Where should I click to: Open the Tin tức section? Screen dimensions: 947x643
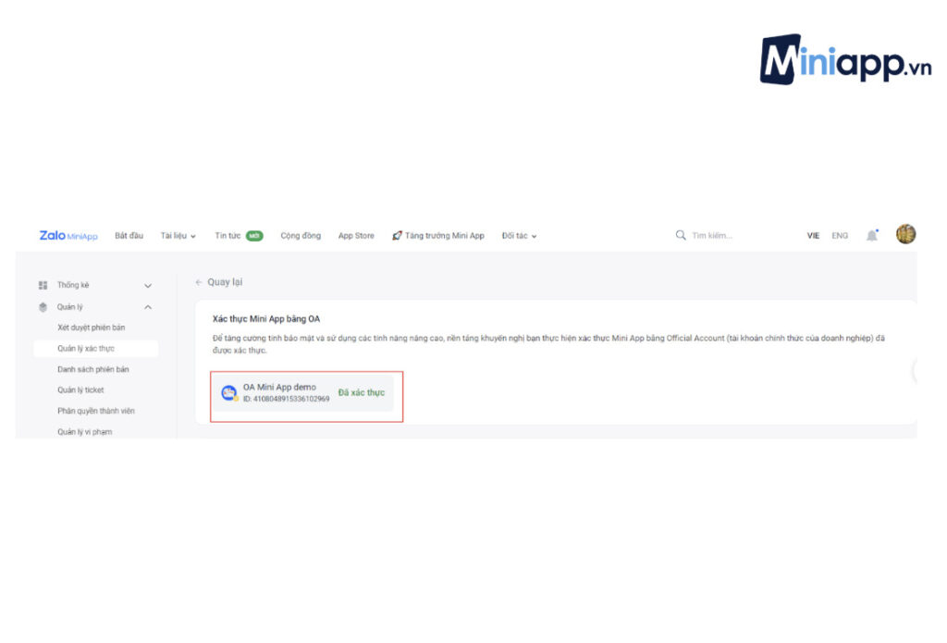[228, 236]
